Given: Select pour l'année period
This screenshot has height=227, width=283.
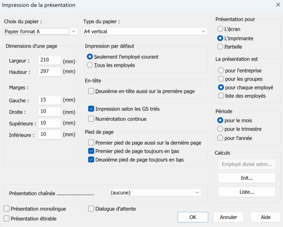Looking at the screenshot, I should click(220, 138).
